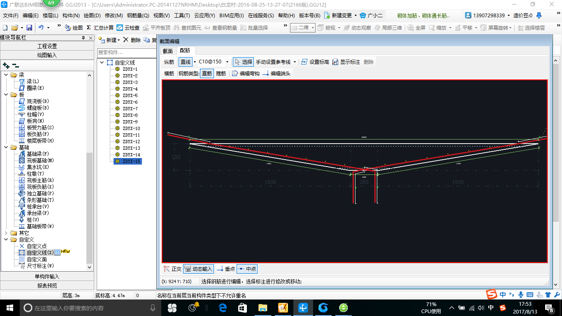Viewport: 562px width, 316px height.
Task: Expand the 其它 folder in tree
Action: click(x=6, y=233)
